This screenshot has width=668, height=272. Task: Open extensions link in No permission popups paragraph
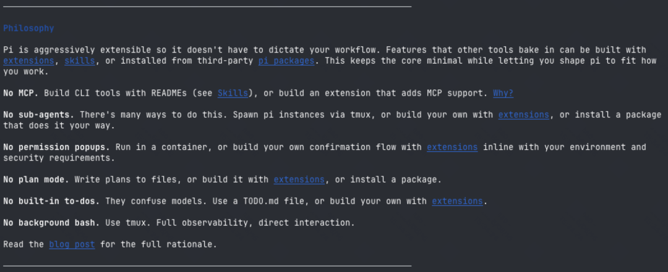(452, 147)
